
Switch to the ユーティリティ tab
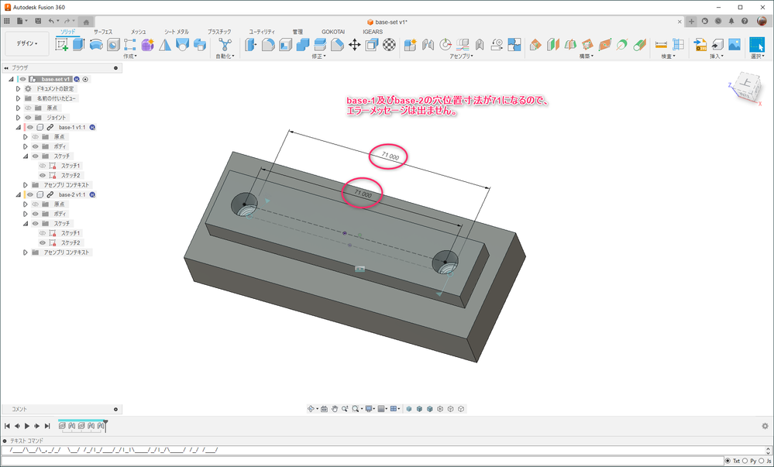(x=262, y=32)
